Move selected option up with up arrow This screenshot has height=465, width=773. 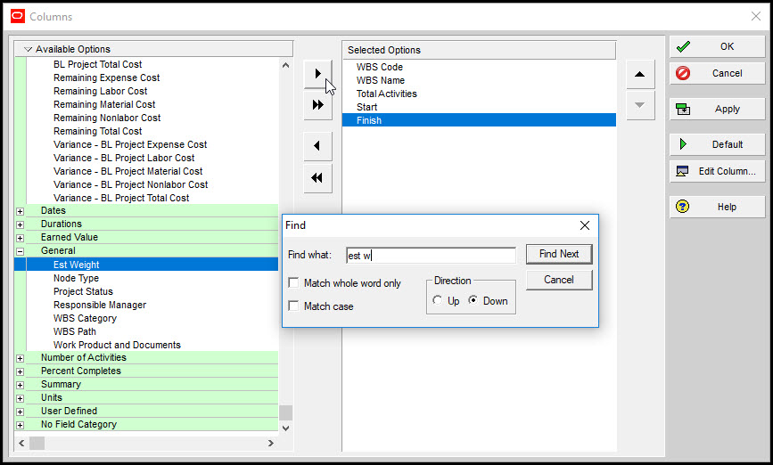[x=638, y=75]
